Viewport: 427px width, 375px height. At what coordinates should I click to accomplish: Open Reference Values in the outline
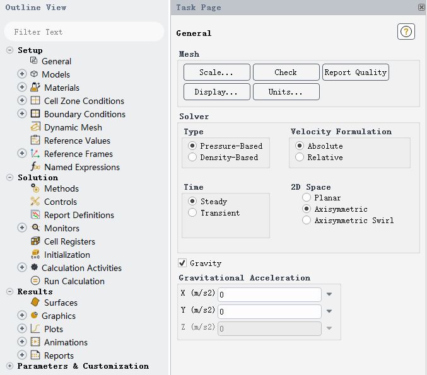click(x=77, y=141)
